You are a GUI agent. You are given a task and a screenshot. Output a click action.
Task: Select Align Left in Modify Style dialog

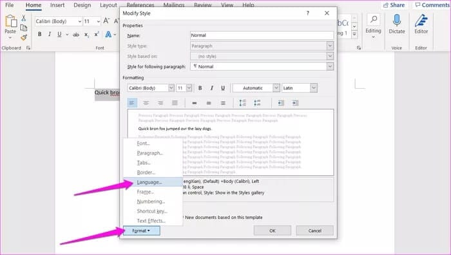tap(132, 103)
